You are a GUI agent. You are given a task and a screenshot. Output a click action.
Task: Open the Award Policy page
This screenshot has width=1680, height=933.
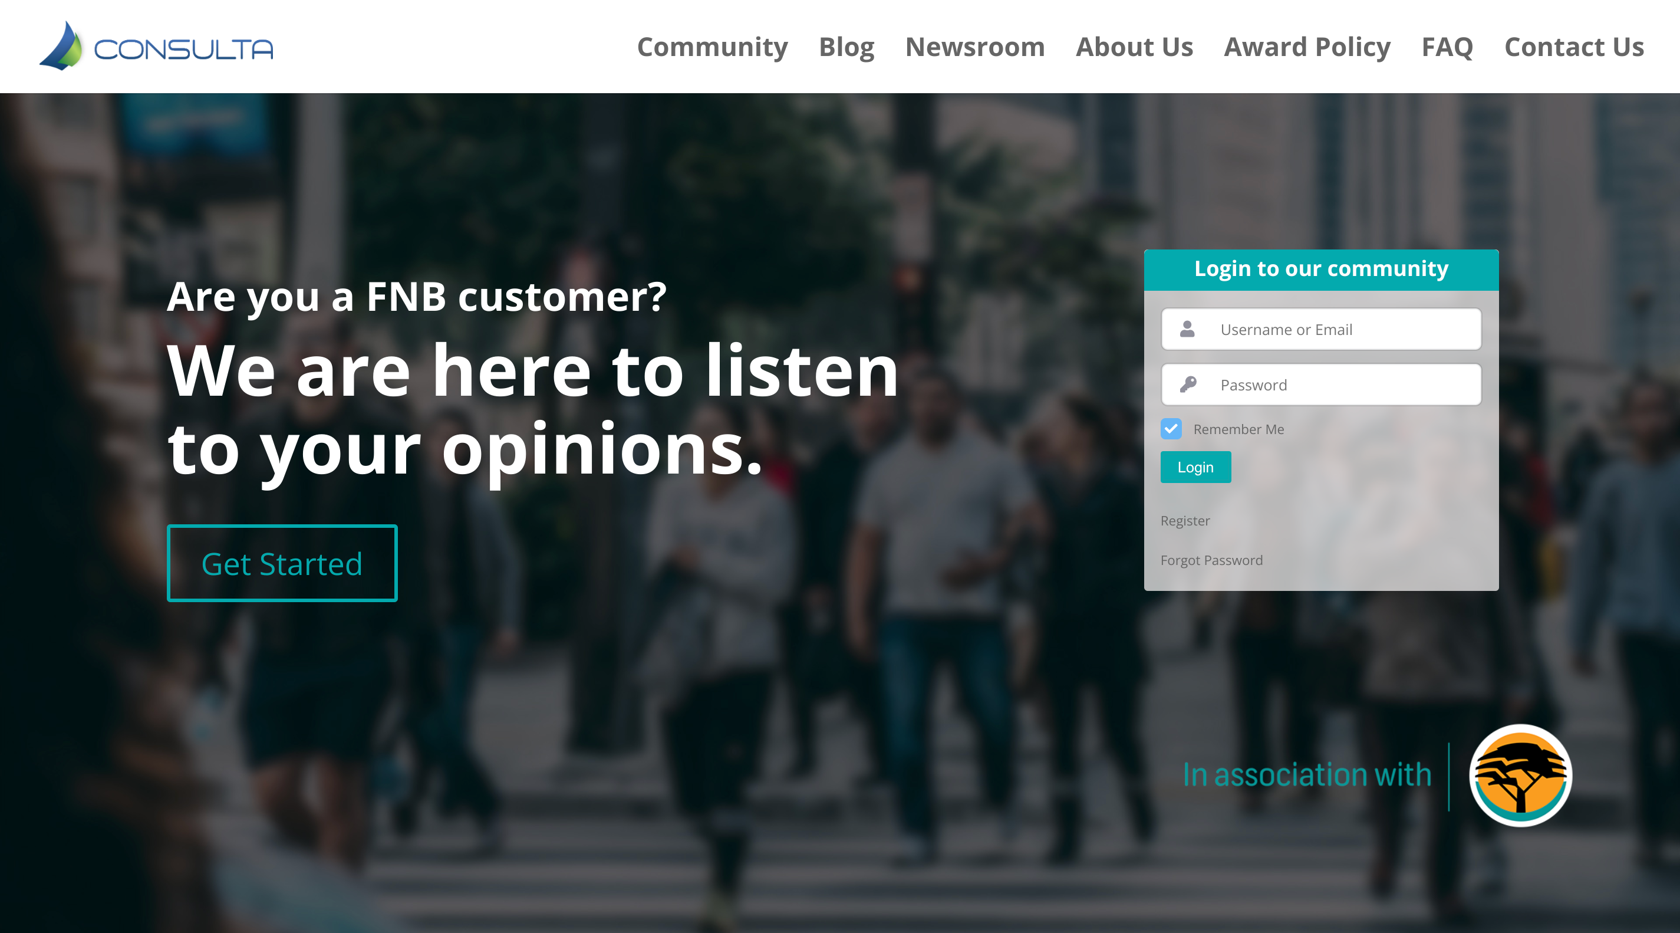[1307, 47]
